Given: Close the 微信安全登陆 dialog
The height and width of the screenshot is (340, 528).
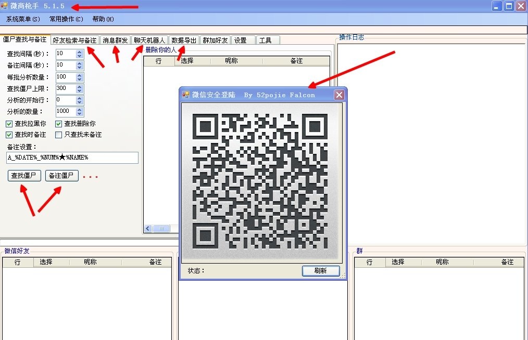Looking at the screenshot, I should click(339, 95).
